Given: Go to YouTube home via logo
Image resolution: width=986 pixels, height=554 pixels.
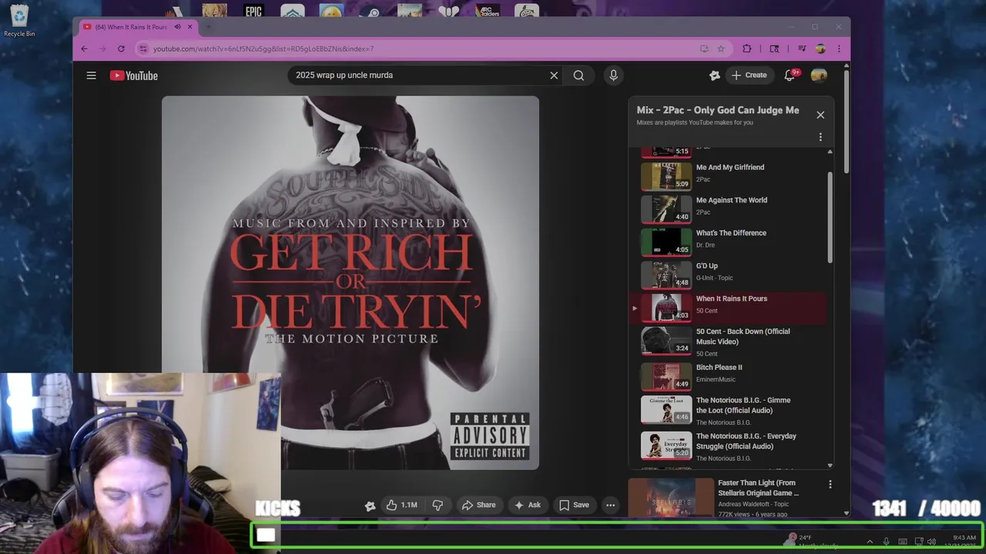Looking at the screenshot, I should coord(133,75).
